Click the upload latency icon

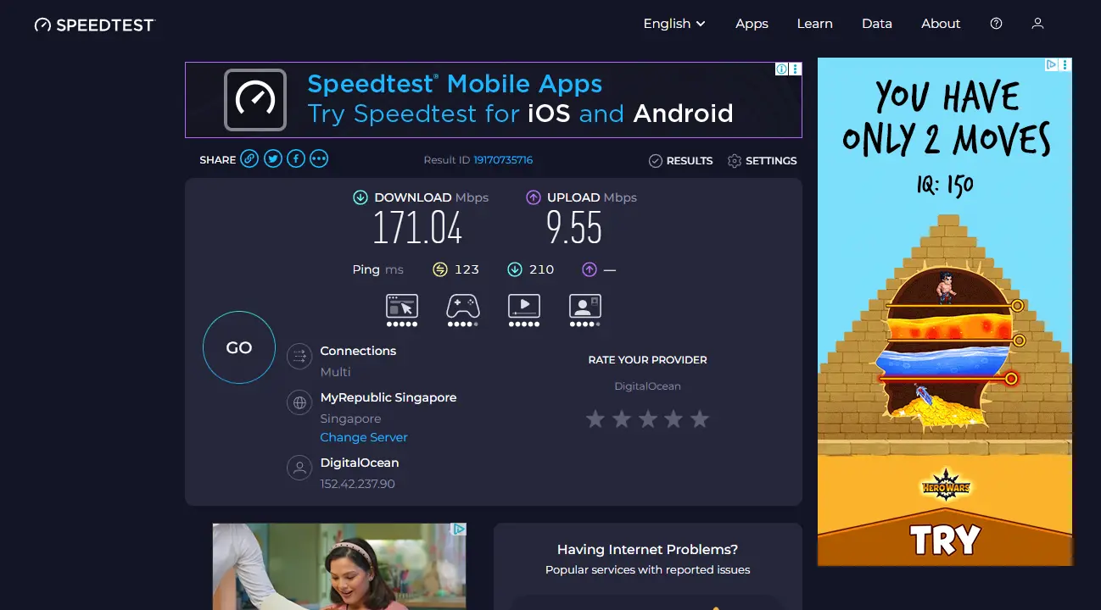[x=590, y=269]
